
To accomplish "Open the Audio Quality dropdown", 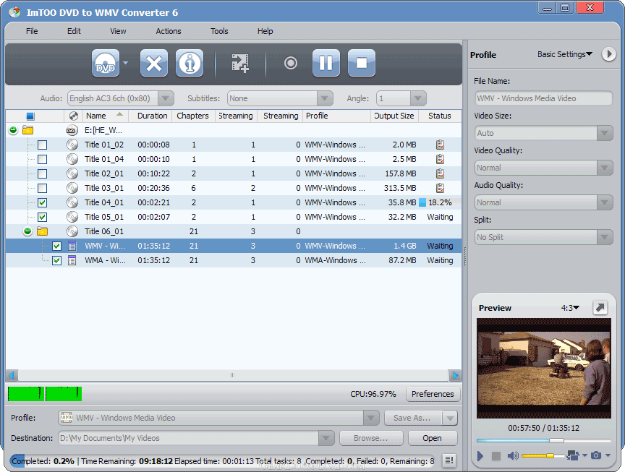I will 605,202.
